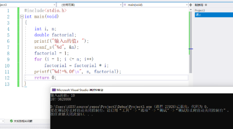This screenshot has width=233, height=129.
Task: Click the scanf_s("%d", &n) line
Action: tap(56, 47)
